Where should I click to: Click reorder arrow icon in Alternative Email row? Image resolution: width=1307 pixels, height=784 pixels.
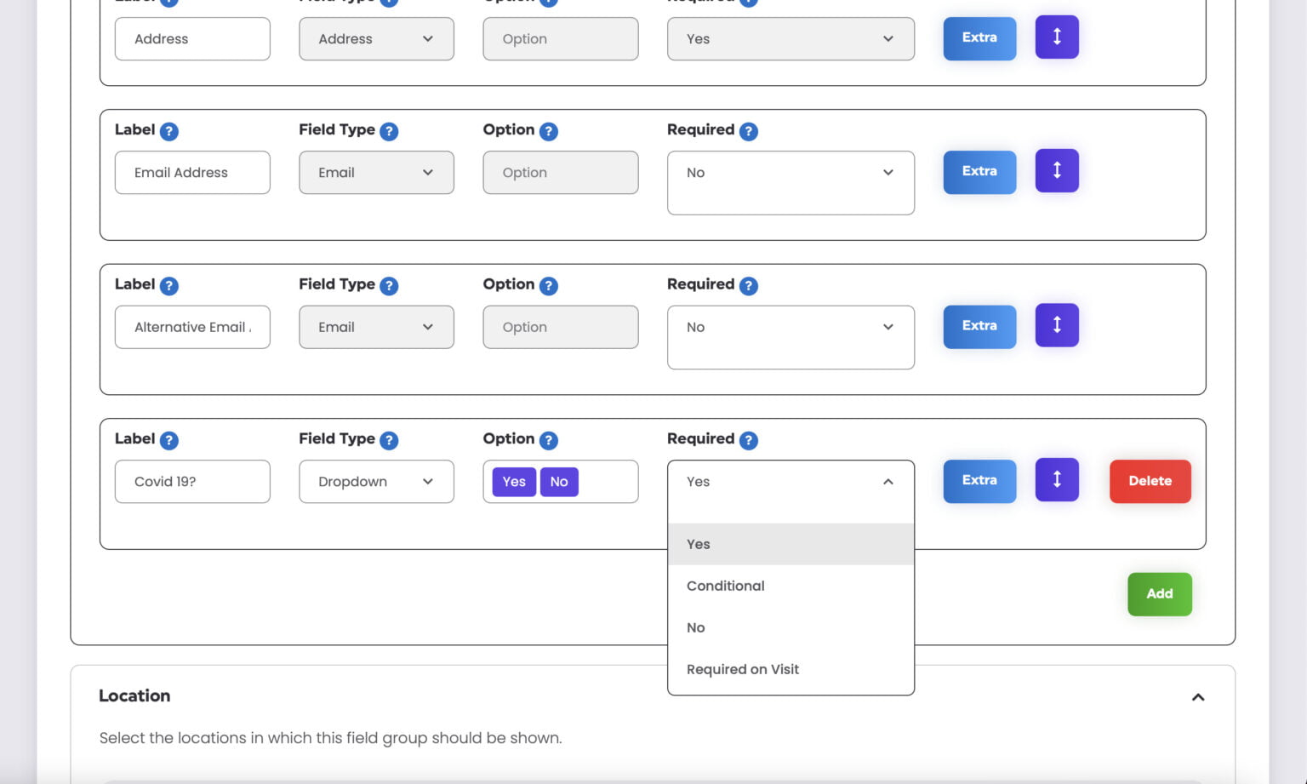[1057, 325]
